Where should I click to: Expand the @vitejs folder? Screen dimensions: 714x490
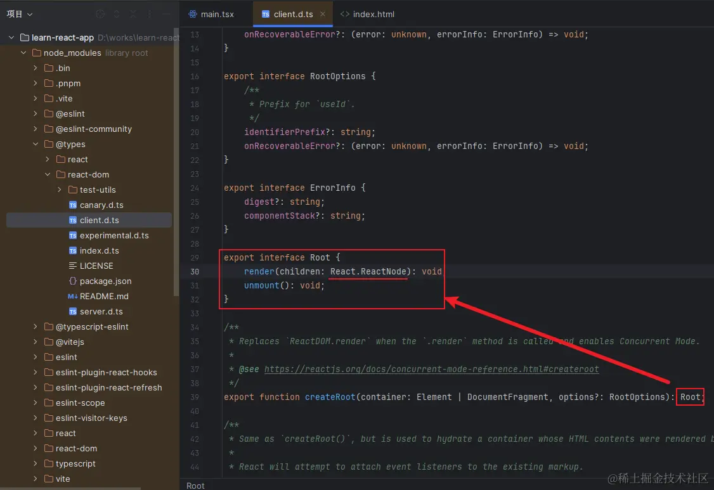pyautogui.click(x=35, y=342)
